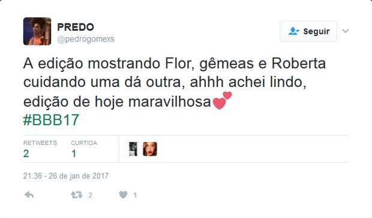Follow PREDO with the Seguir button
This screenshot has width=372, height=218.
click(x=308, y=31)
